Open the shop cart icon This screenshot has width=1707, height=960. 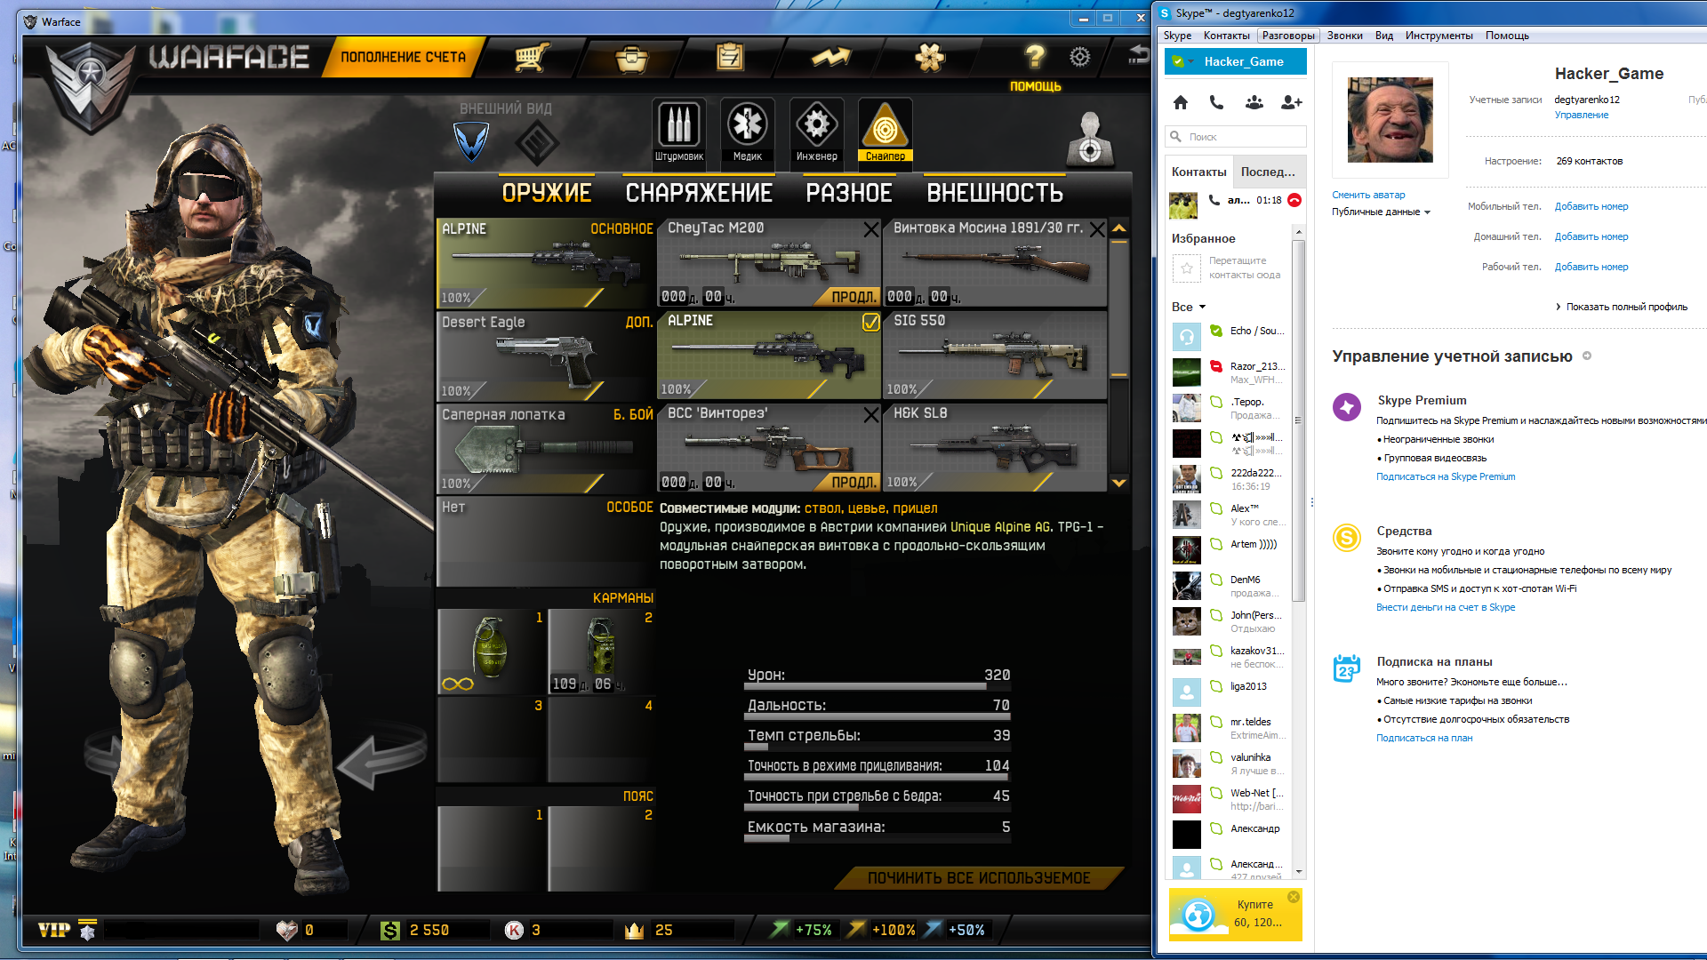pos(531,58)
